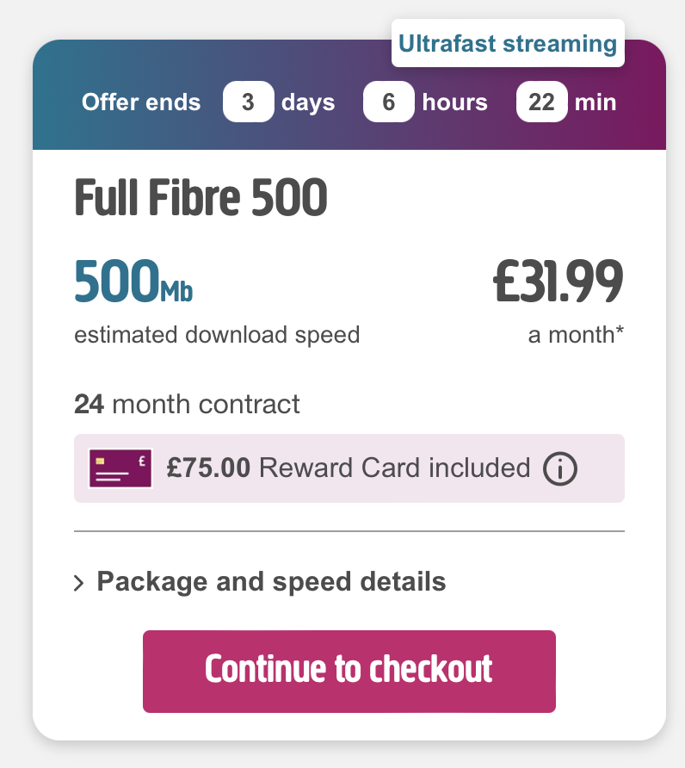Click the countdown box showing 6 hours
Screen dimensions: 685x768
[388, 102]
